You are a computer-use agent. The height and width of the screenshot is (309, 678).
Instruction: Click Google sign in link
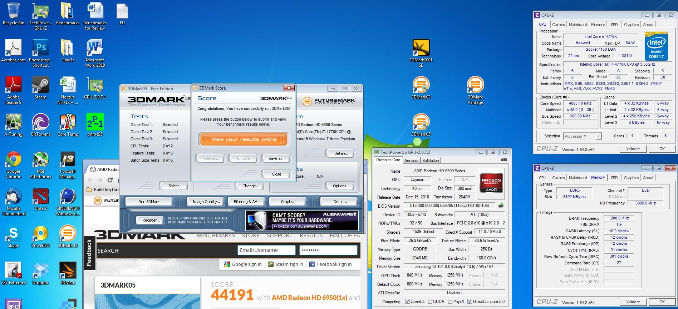(243, 264)
